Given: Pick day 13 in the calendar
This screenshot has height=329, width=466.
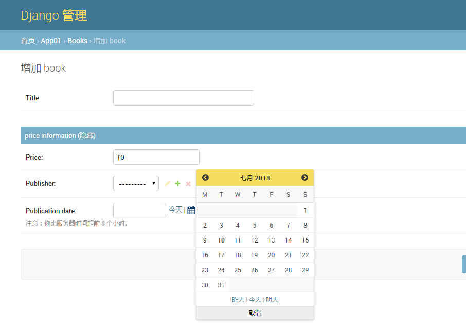Looking at the screenshot, I should [272, 240].
